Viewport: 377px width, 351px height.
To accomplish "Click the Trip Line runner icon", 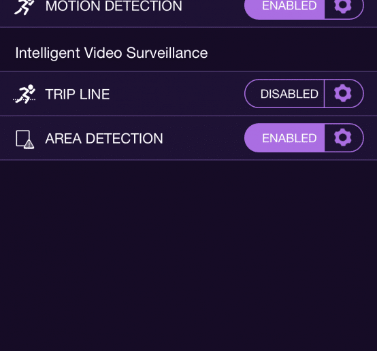I will 24,94.
